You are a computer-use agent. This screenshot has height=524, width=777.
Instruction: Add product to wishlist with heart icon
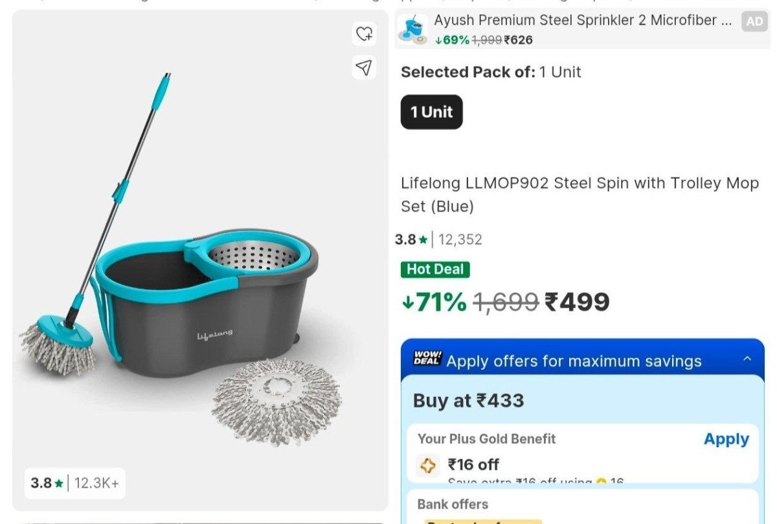click(x=365, y=34)
